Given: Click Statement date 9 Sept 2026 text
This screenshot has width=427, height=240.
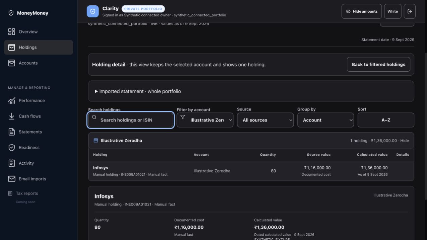Looking at the screenshot, I should click(x=388, y=39).
